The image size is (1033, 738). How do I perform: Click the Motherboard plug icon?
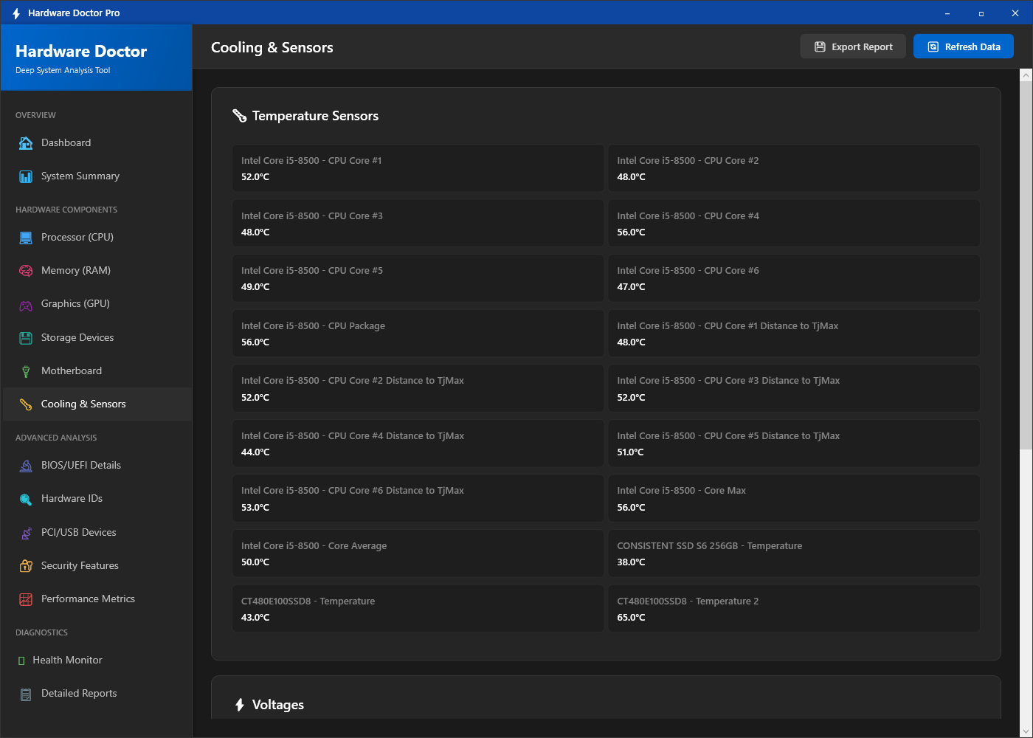[26, 371]
